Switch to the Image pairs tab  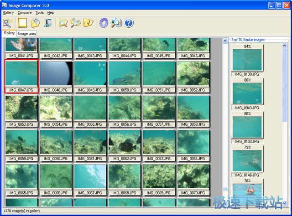point(27,33)
